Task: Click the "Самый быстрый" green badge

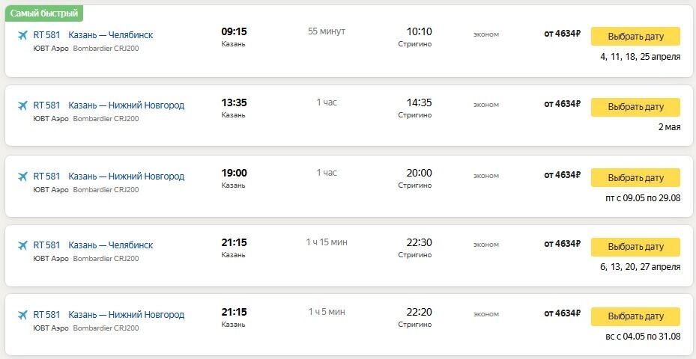Action: tap(44, 13)
